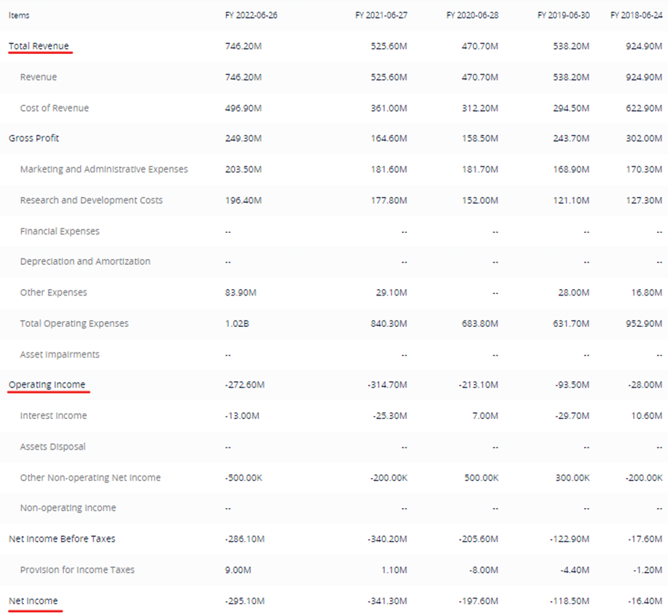The image size is (668, 616).
Task: Click Depreciation and Amortization label
Action: pyautogui.click(x=85, y=261)
